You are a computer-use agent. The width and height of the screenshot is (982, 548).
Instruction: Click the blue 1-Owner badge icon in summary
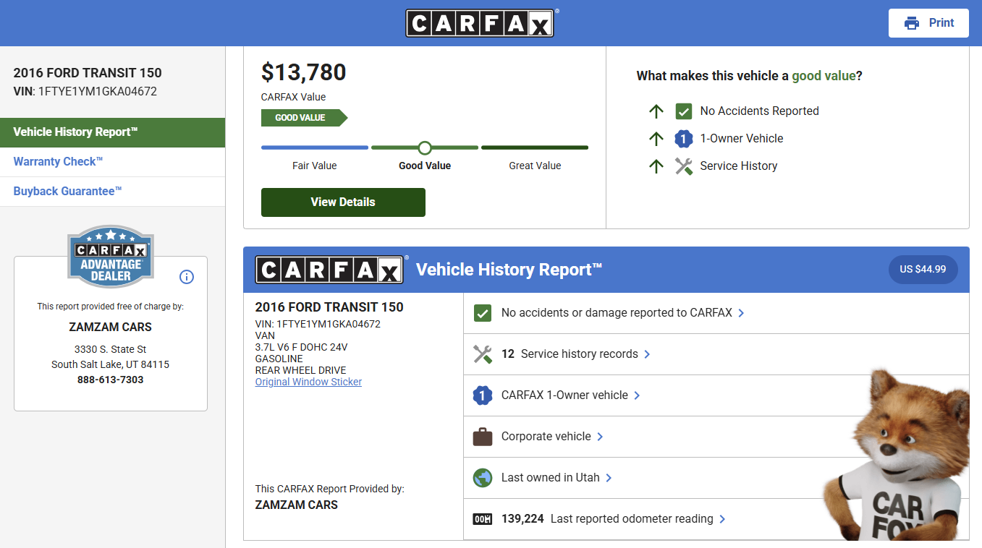pyautogui.click(x=683, y=139)
